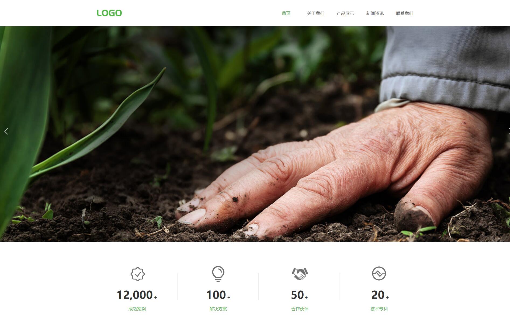Click the 100+ statistic number
Viewport: 510px width, 322px height.
(x=218, y=295)
